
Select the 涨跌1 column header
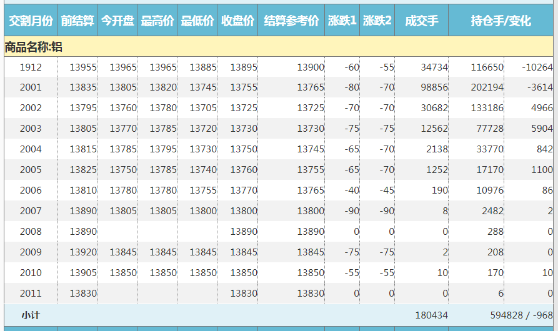pos(342,21)
